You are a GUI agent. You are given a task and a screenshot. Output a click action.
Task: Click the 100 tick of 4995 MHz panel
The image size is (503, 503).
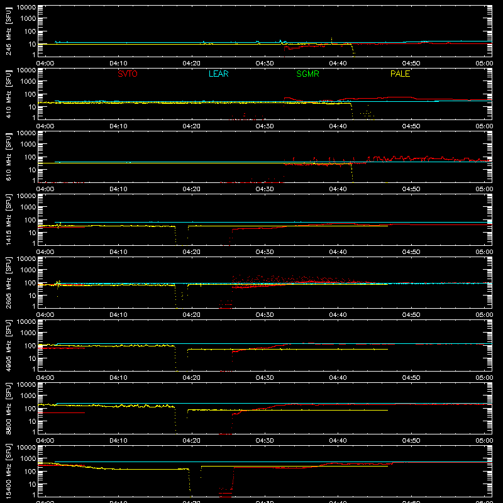30,346
